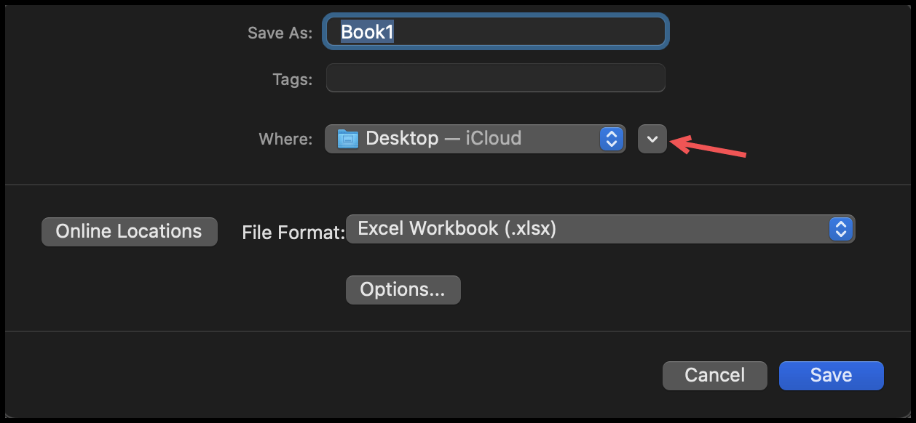This screenshot has width=916, height=423.
Task: Click the Online Locations button
Action: (129, 231)
